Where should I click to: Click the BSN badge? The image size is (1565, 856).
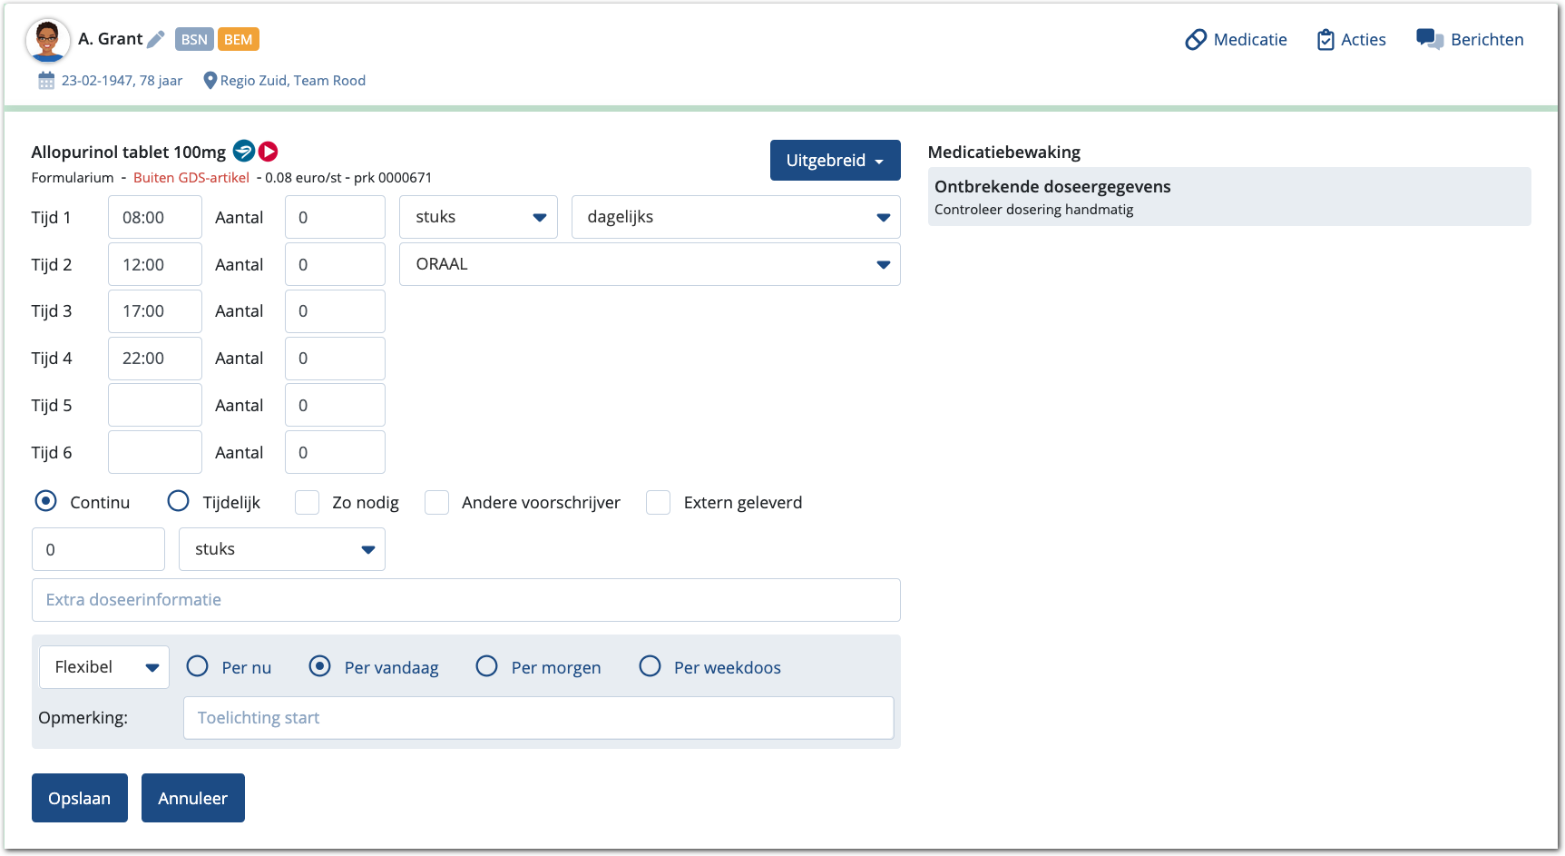[194, 39]
